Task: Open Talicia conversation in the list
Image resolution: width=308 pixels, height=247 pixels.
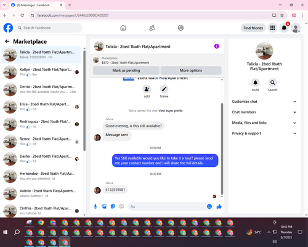Action: 41,55
